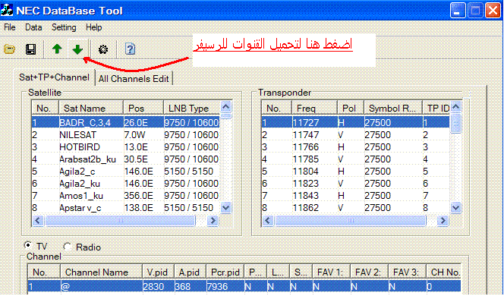Click up arrow of Transponder list scrollbar
This screenshot has height=296, width=504.
point(455,106)
